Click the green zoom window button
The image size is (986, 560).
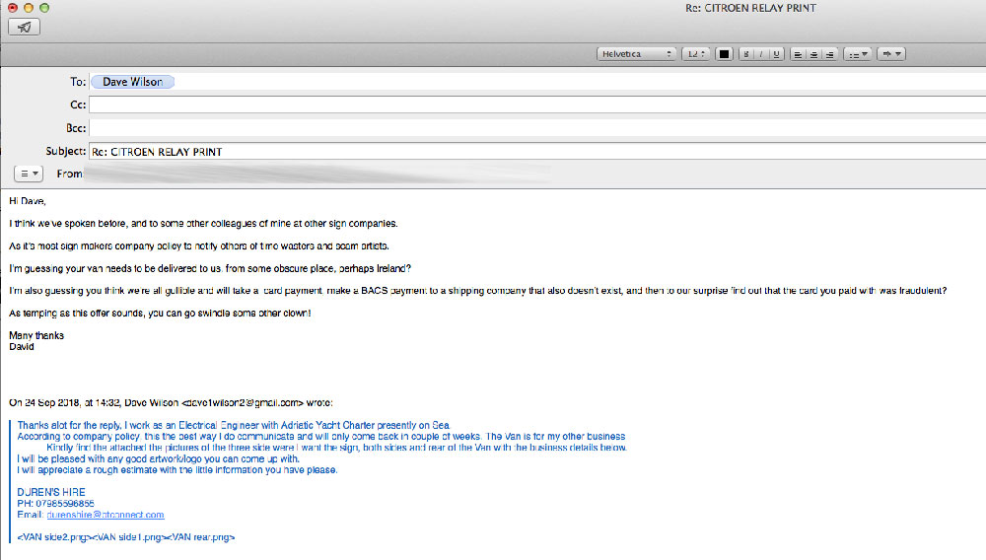click(46, 8)
